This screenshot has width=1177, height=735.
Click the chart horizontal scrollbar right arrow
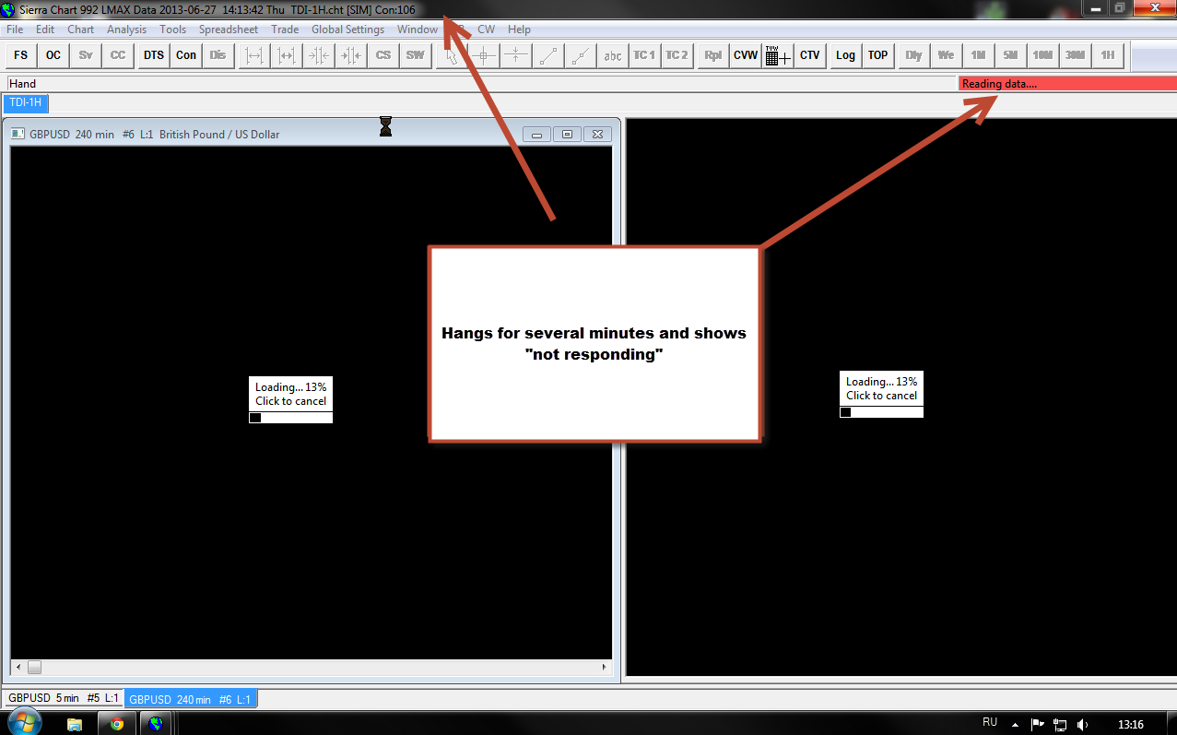tap(605, 667)
